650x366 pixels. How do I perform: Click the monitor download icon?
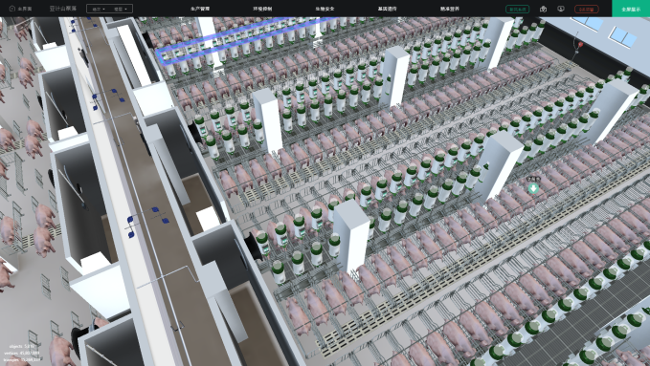point(561,9)
